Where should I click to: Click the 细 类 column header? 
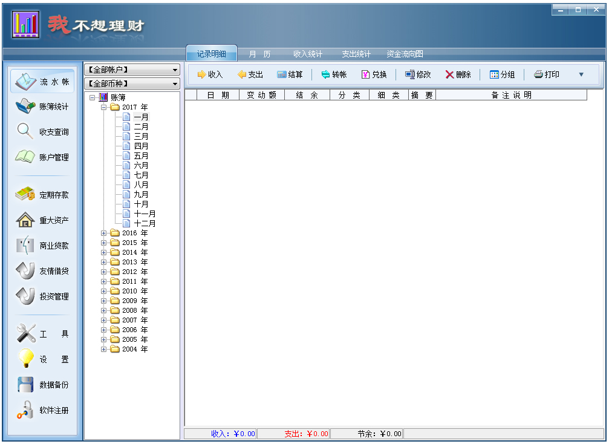tap(389, 95)
